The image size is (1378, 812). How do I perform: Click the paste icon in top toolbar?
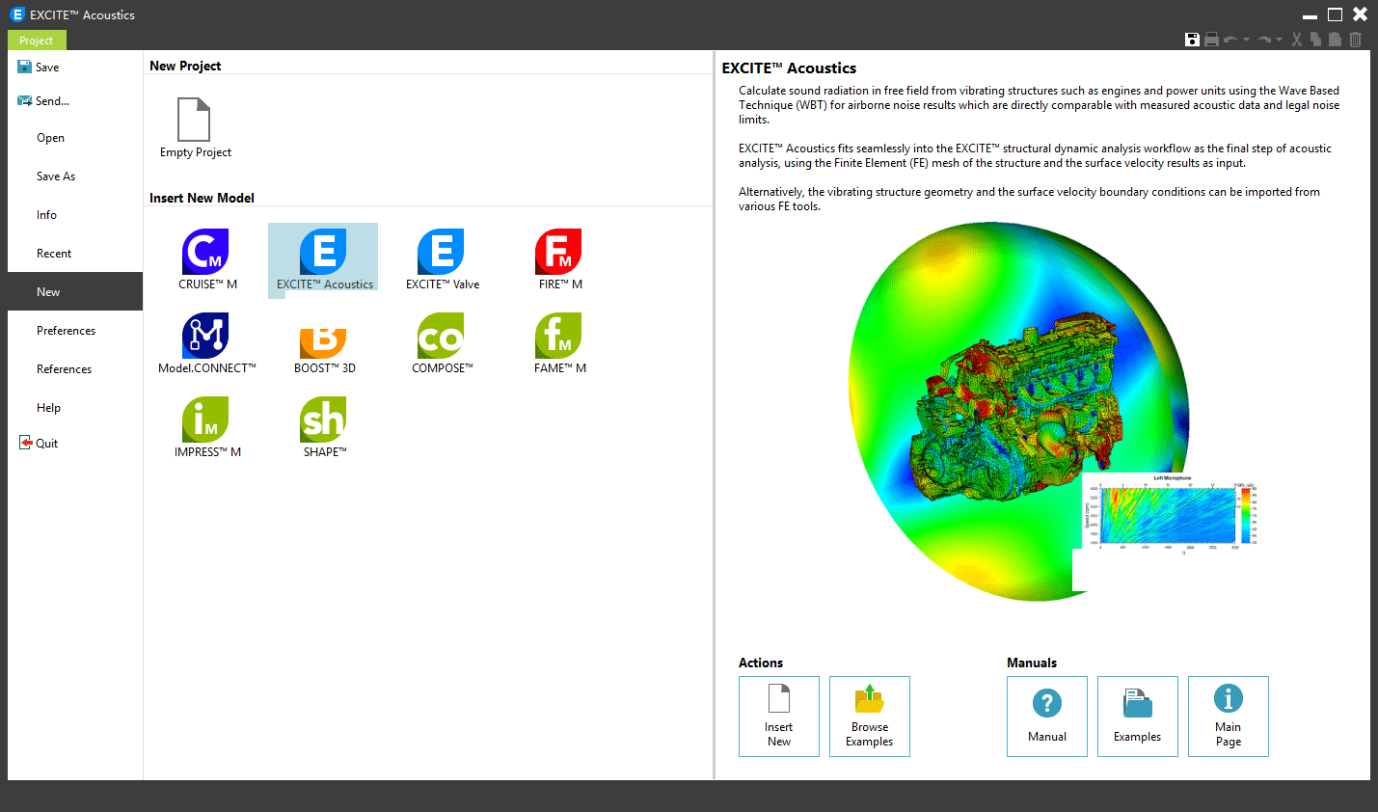[x=1335, y=40]
